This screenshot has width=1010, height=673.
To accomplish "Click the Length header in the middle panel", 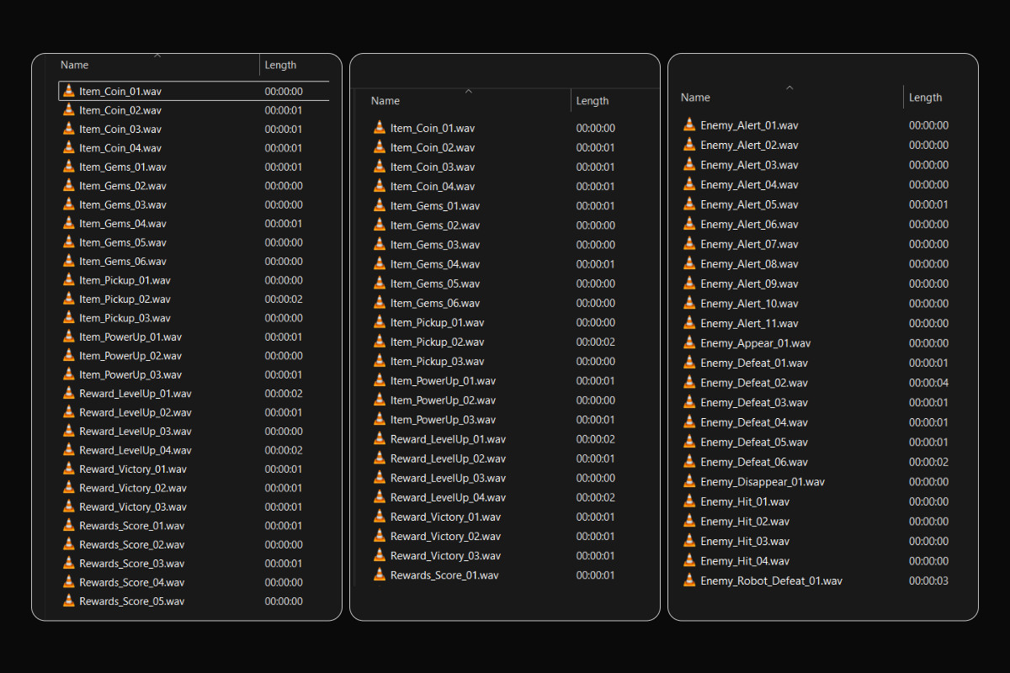I will (592, 101).
